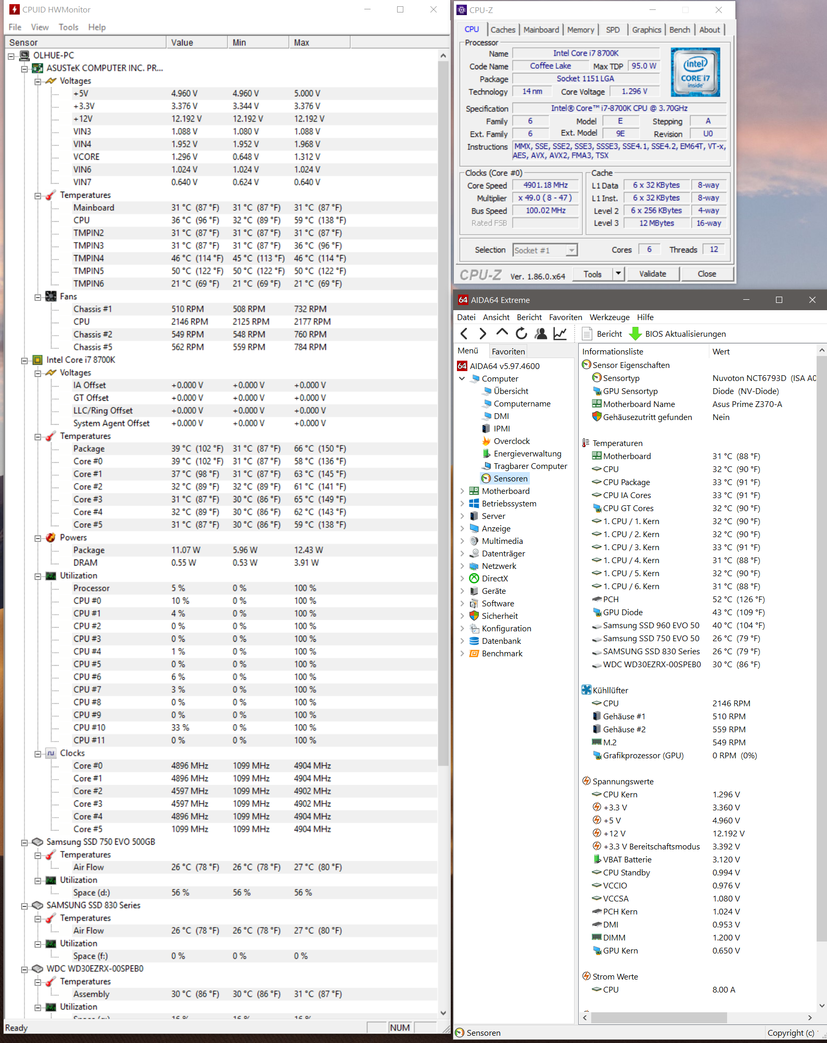Switch to the Caches tab in CPU-Z

point(503,30)
